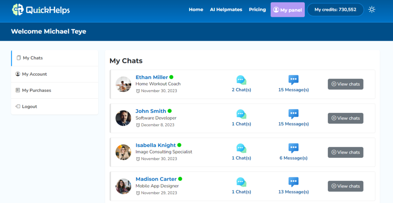Select My Purchases in the sidebar

54,90
